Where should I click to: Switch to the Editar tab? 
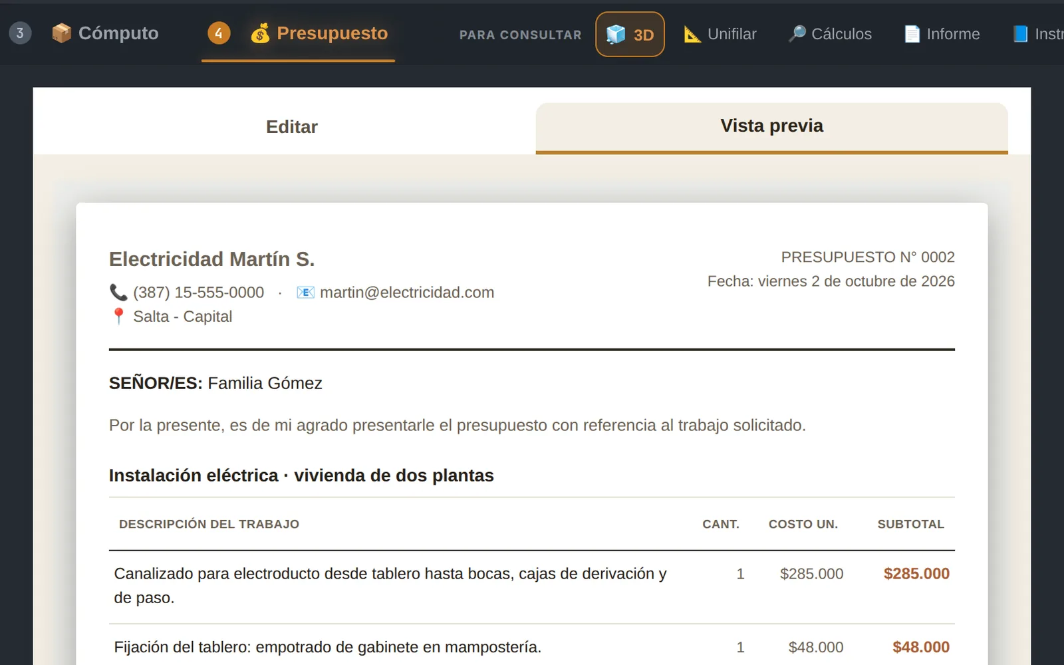pos(291,127)
